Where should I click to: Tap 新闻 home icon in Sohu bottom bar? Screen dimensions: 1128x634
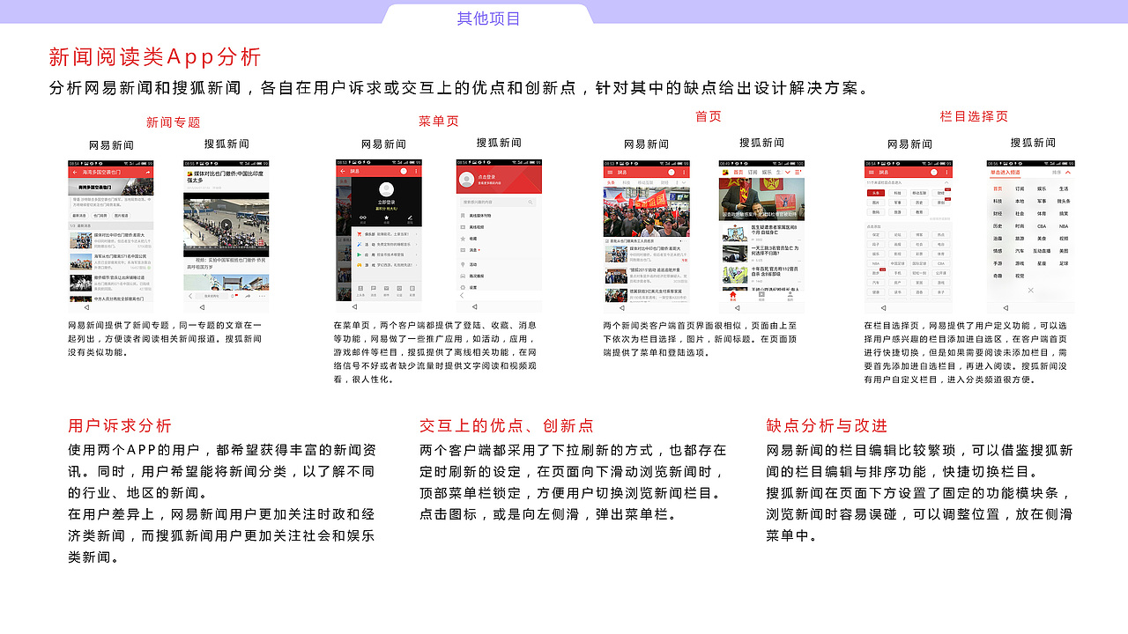pos(733,296)
